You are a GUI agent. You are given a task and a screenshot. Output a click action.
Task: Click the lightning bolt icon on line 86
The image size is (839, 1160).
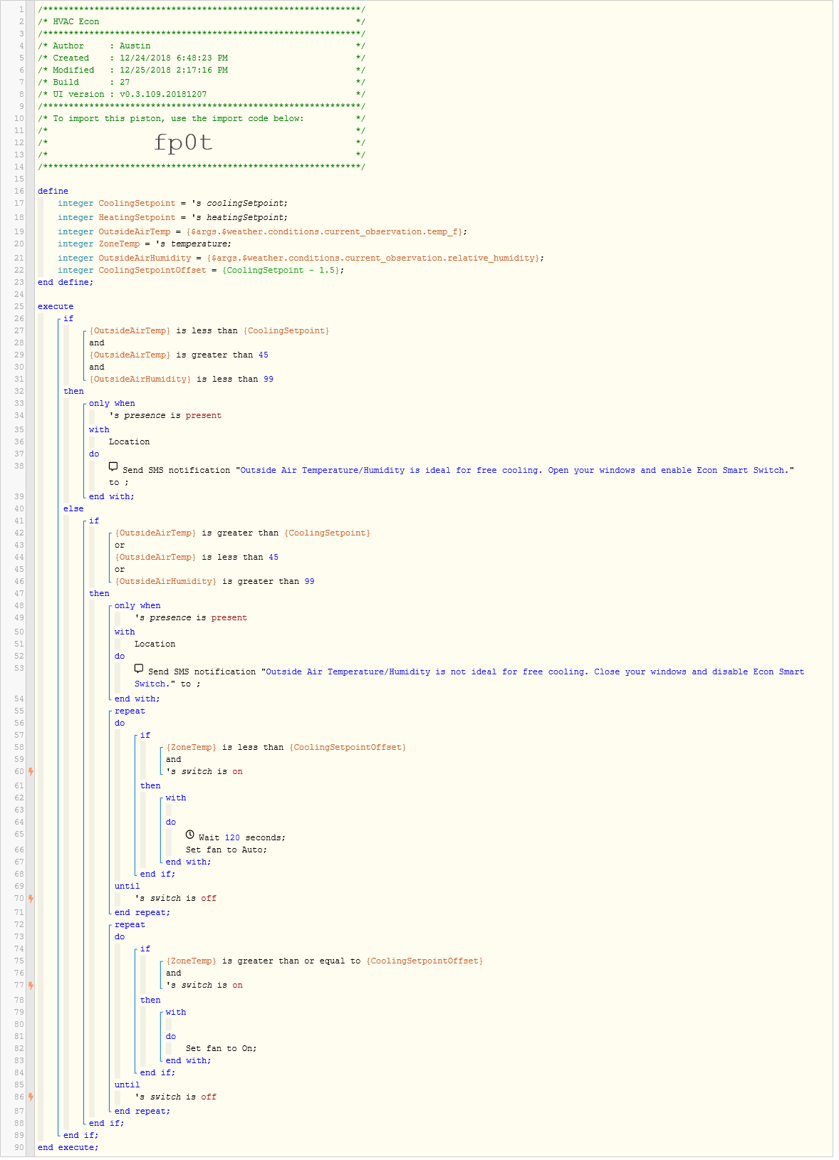pyautogui.click(x=31, y=1097)
